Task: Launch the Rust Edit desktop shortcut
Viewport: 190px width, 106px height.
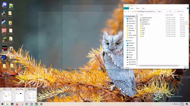Action: [4, 32]
